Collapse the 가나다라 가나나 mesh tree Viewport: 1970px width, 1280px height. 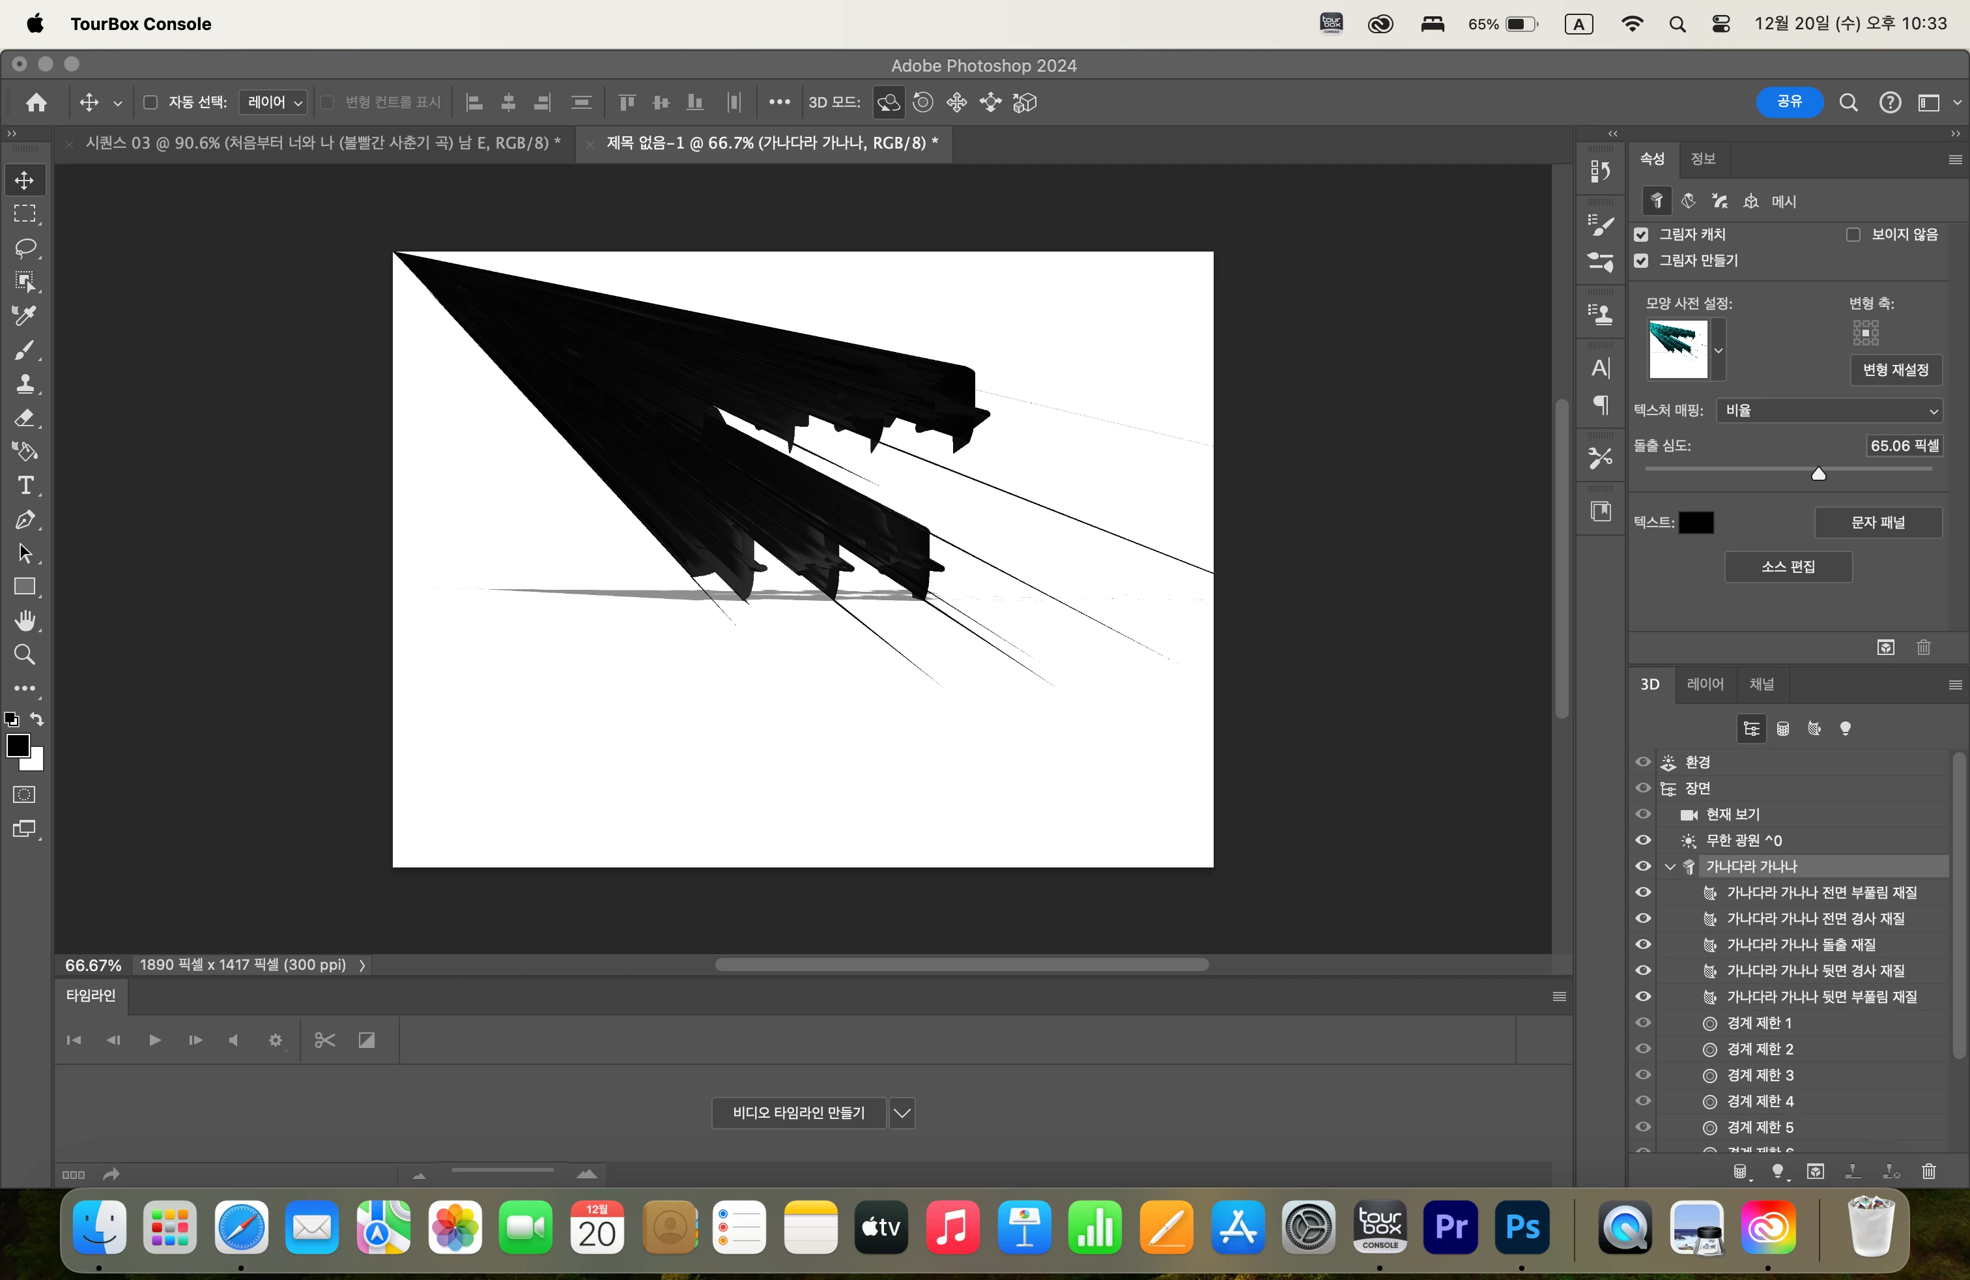tap(1670, 867)
